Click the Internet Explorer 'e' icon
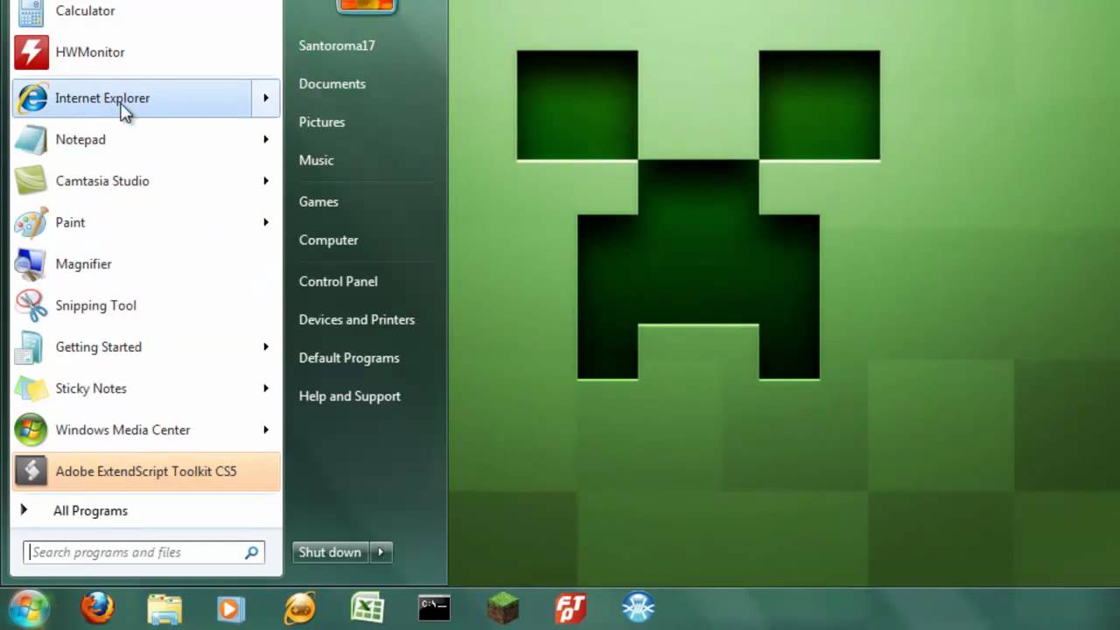1120x630 pixels. (31, 98)
